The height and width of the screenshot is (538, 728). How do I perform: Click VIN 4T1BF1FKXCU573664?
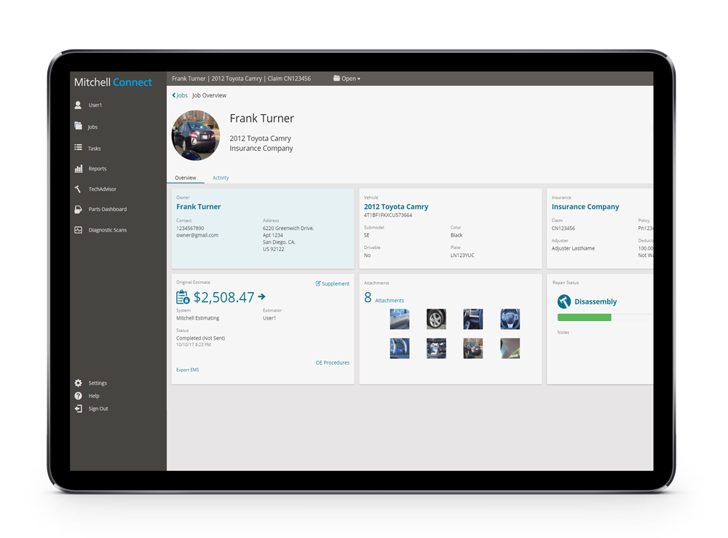[x=388, y=215]
